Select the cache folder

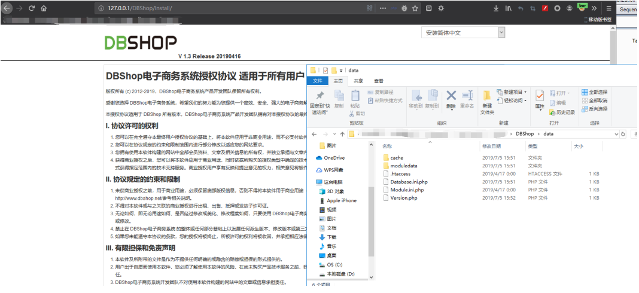click(397, 158)
